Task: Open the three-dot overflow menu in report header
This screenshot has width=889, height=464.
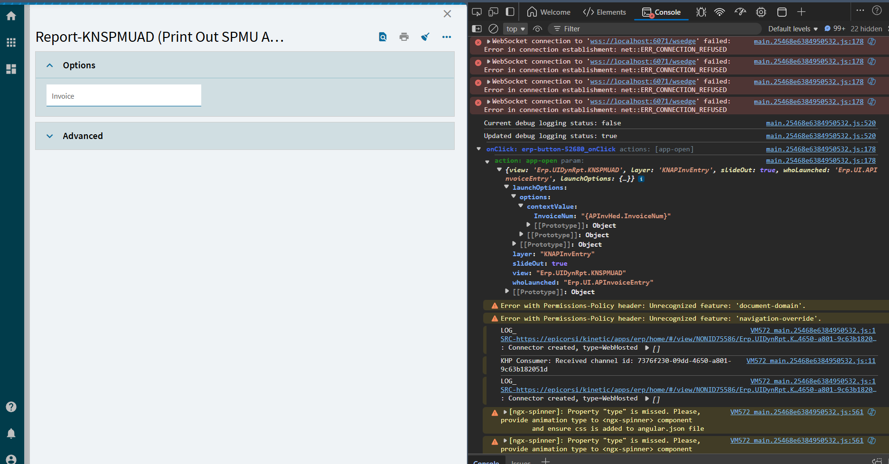Action: (447, 37)
